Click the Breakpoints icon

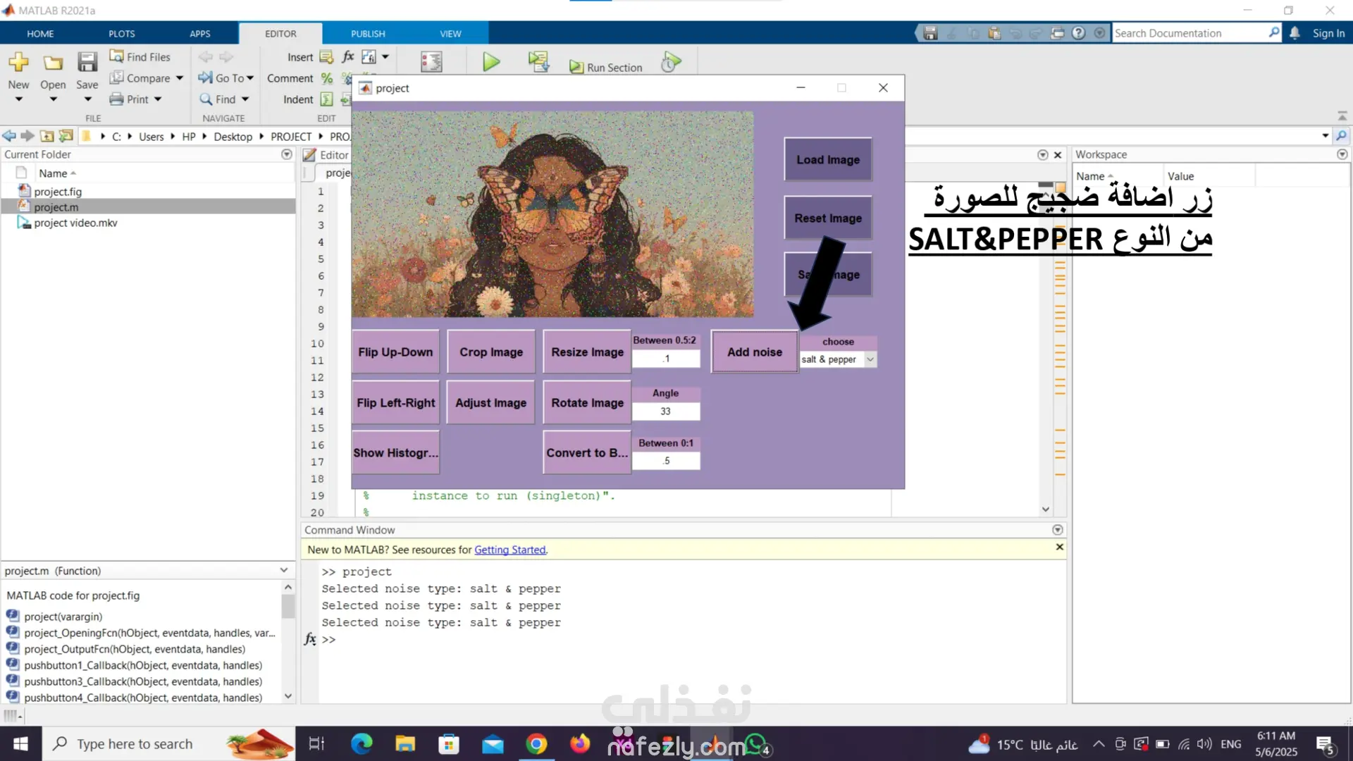(431, 62)
